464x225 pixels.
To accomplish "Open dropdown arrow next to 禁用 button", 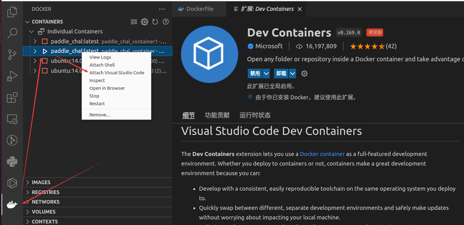I will pos(266,74).
